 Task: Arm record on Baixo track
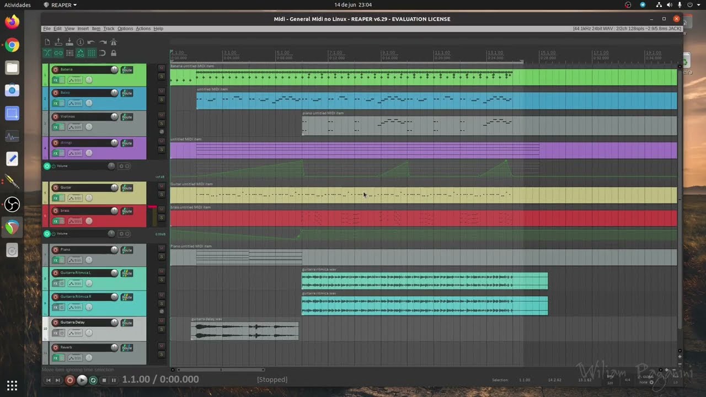click(x=55, y=93)
